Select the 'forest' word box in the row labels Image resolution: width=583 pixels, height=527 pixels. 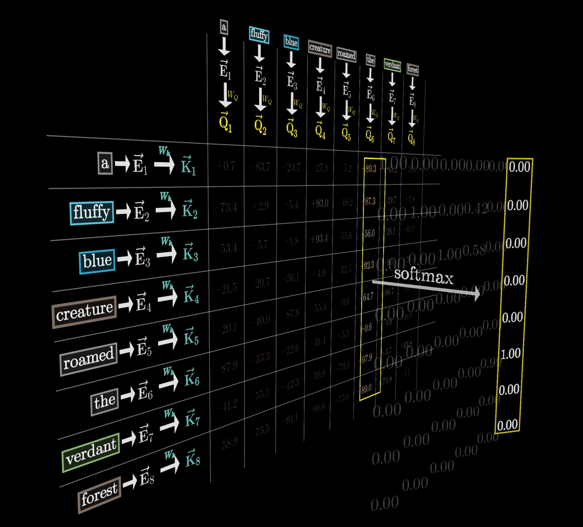point(99,495)
